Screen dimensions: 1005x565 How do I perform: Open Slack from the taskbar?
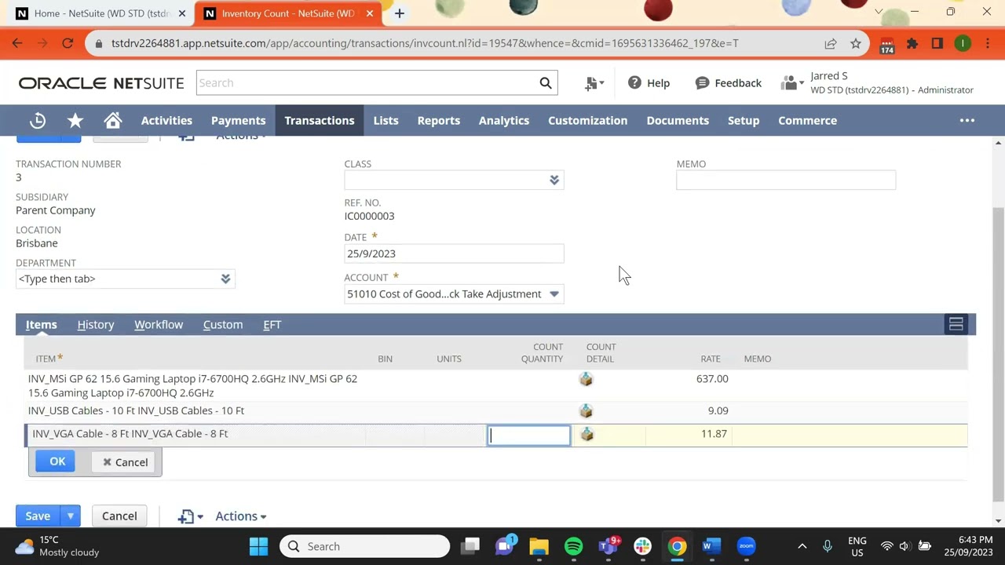(643, 546)
